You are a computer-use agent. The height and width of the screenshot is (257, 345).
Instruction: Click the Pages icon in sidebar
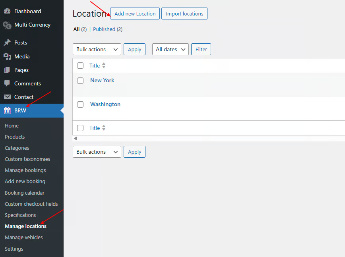7,70
